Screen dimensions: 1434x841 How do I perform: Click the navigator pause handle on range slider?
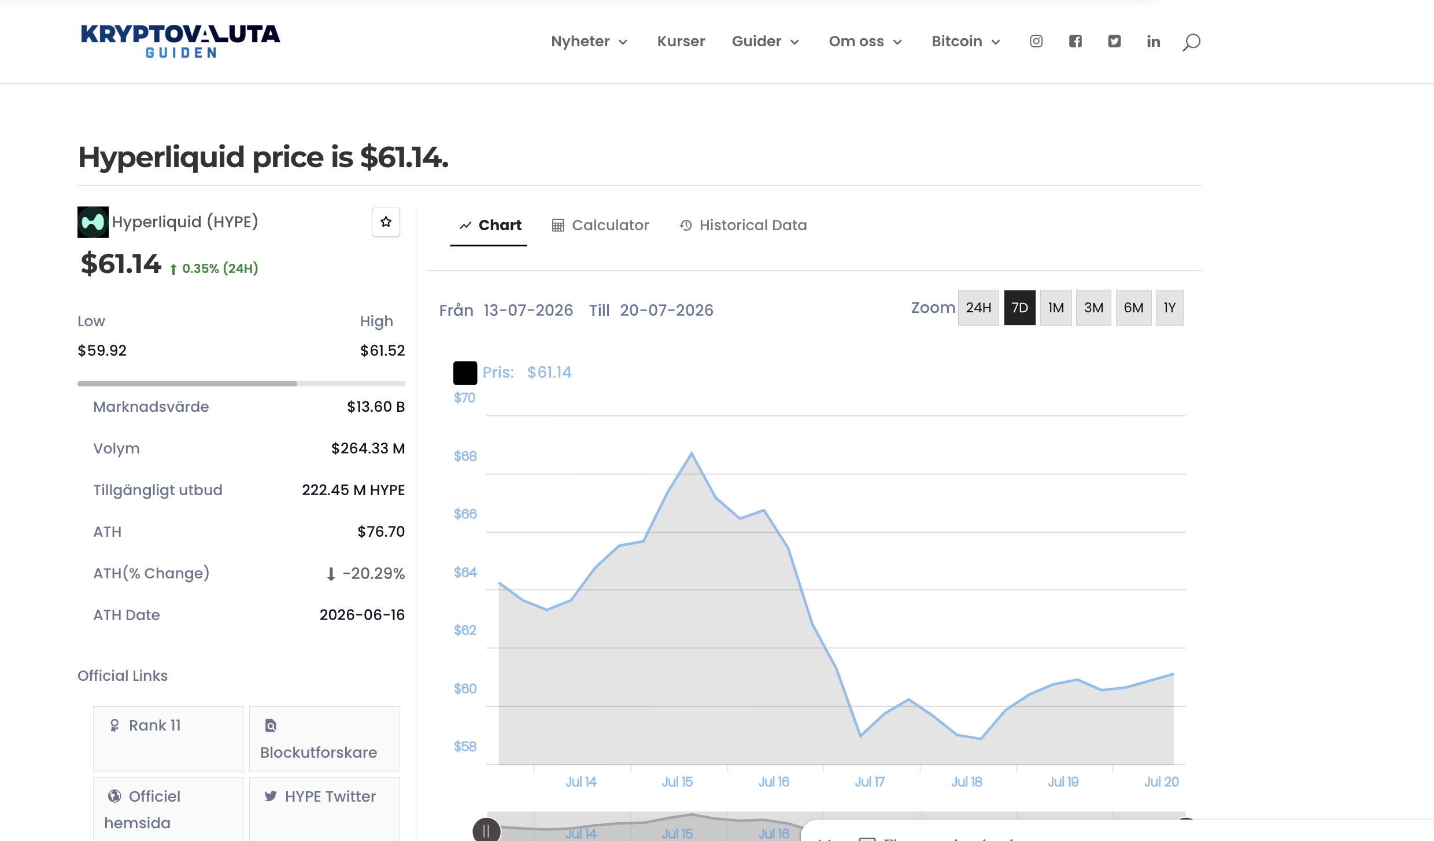pos(486,831)
